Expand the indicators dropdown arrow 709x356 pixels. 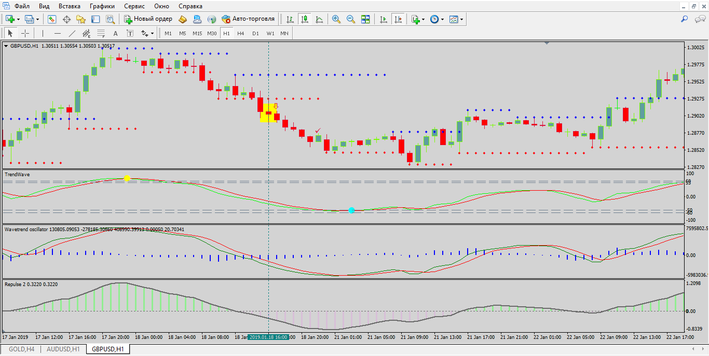point(424,19)
